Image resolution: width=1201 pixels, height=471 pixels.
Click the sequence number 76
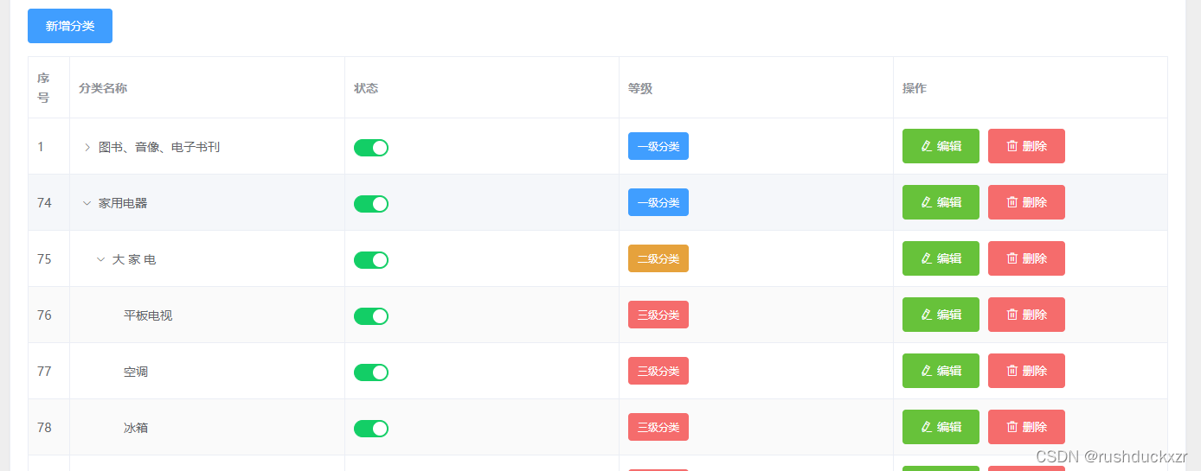44,315
